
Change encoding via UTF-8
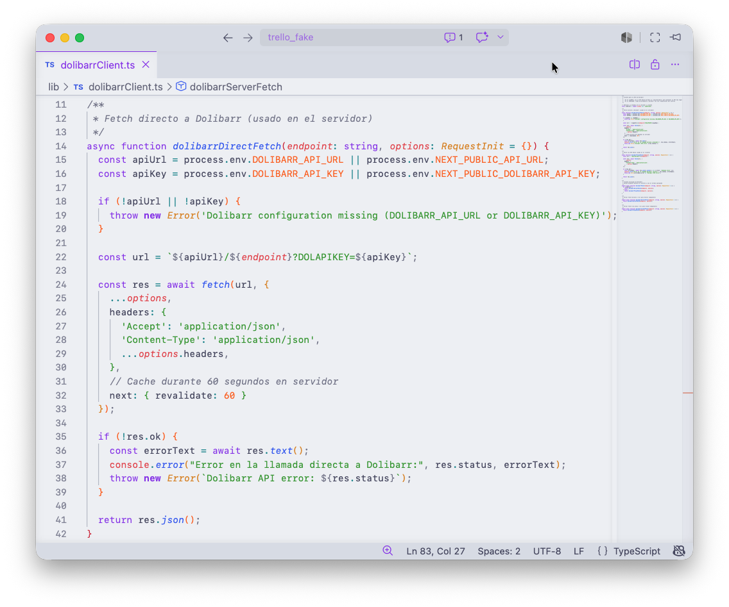pos(547,551)
